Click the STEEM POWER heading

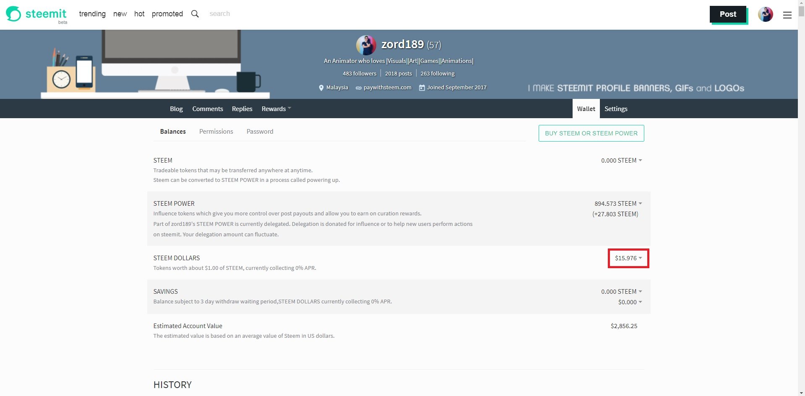pyautogui.click(x=174, y=204)
